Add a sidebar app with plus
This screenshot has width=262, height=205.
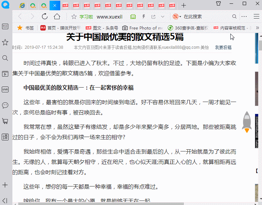[x=5, y=185]
